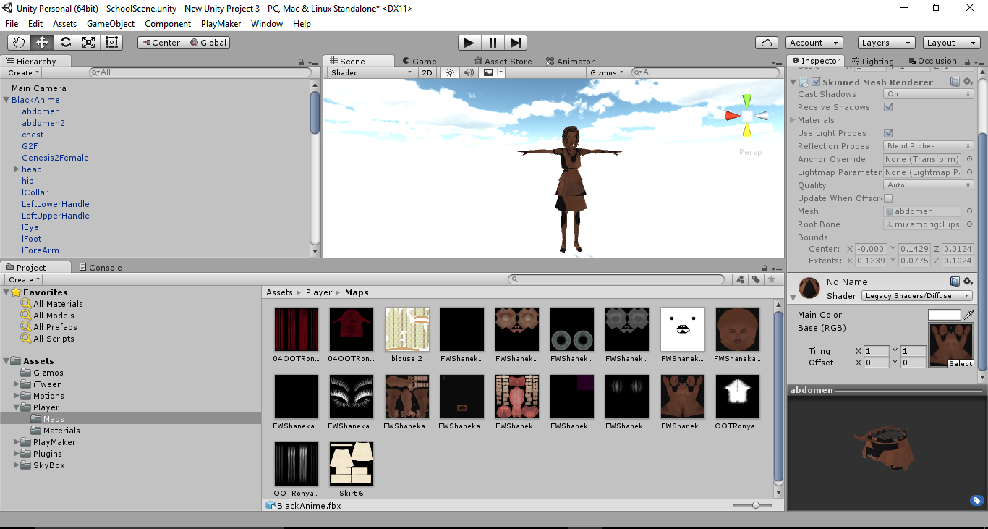This screenshot has height=529, width=988.
Task: Click Main Color swatch
Action: (x=945, y=315)
